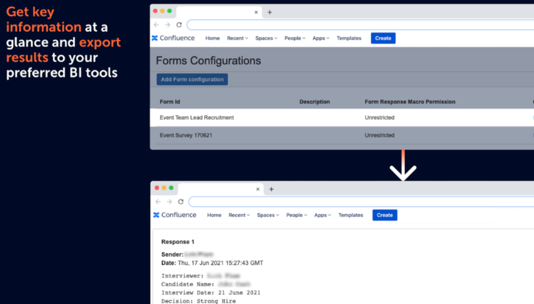The height and width of the screenshot is (304, 534).
Task: Click the Add Form configuration button
Action: click(x=192, y=79)
